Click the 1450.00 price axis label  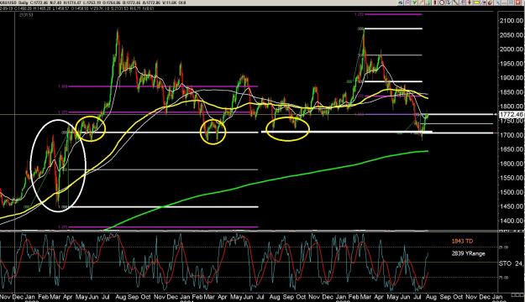point(512,206)
